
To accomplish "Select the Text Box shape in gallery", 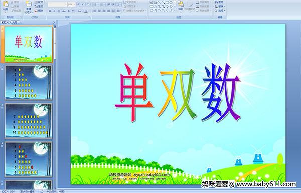I will point(152,2).
